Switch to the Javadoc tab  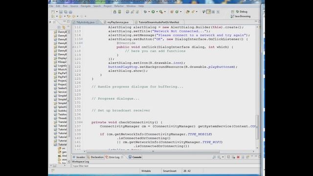click(79, 157)
